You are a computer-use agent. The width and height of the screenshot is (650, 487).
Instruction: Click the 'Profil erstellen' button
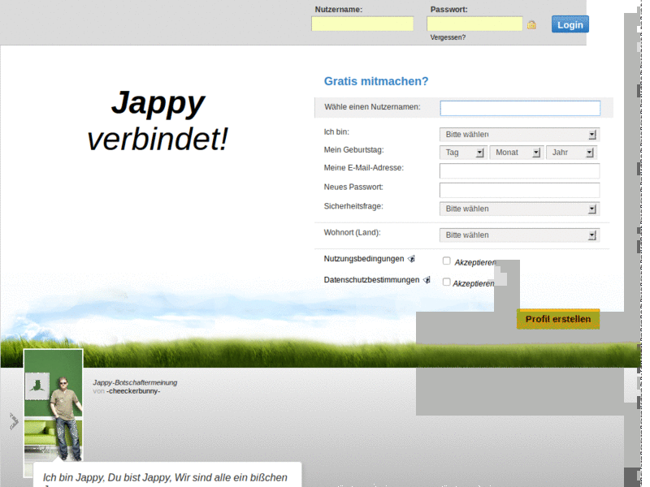pos(558,319)
